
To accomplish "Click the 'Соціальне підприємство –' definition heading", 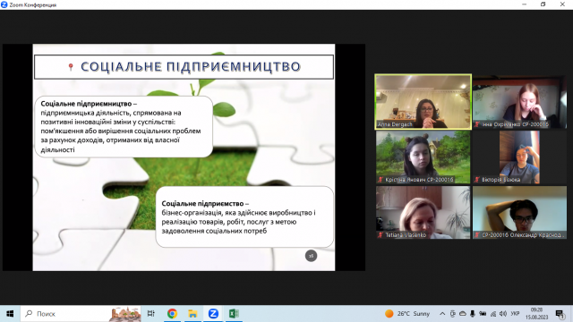I will point(205,203).
